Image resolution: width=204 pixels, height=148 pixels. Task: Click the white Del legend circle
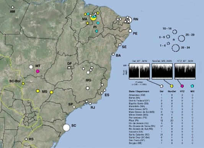pyautogui.click(x=162, y=86)
